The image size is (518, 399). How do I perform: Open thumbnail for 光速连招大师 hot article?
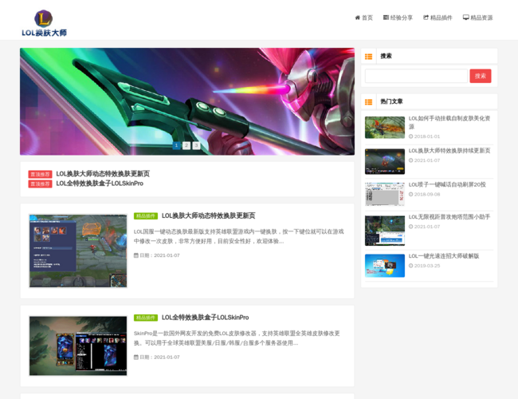coord(385,266)
